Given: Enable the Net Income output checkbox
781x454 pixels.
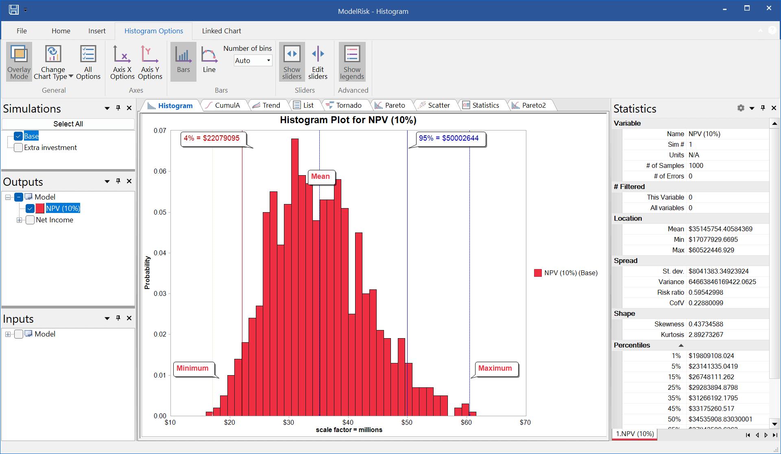Looking at the screenshot, I should pos(30,220).
